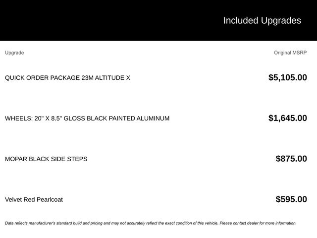The height and width of the screenshot is (238, 317).
Task: Select the Original MSRP column header
Action: click(290, 53)
